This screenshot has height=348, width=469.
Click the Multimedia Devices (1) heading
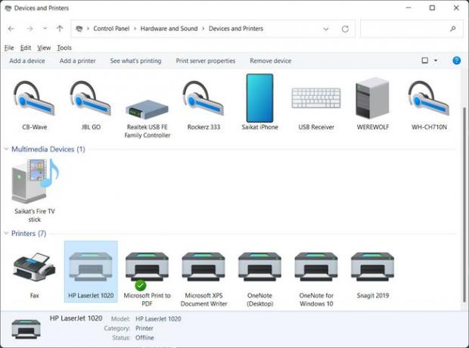click(48, 149)
